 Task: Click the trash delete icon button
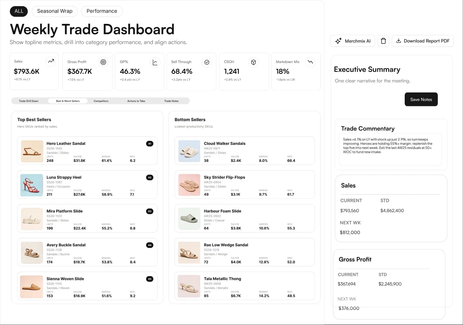(x=383, y=41)
